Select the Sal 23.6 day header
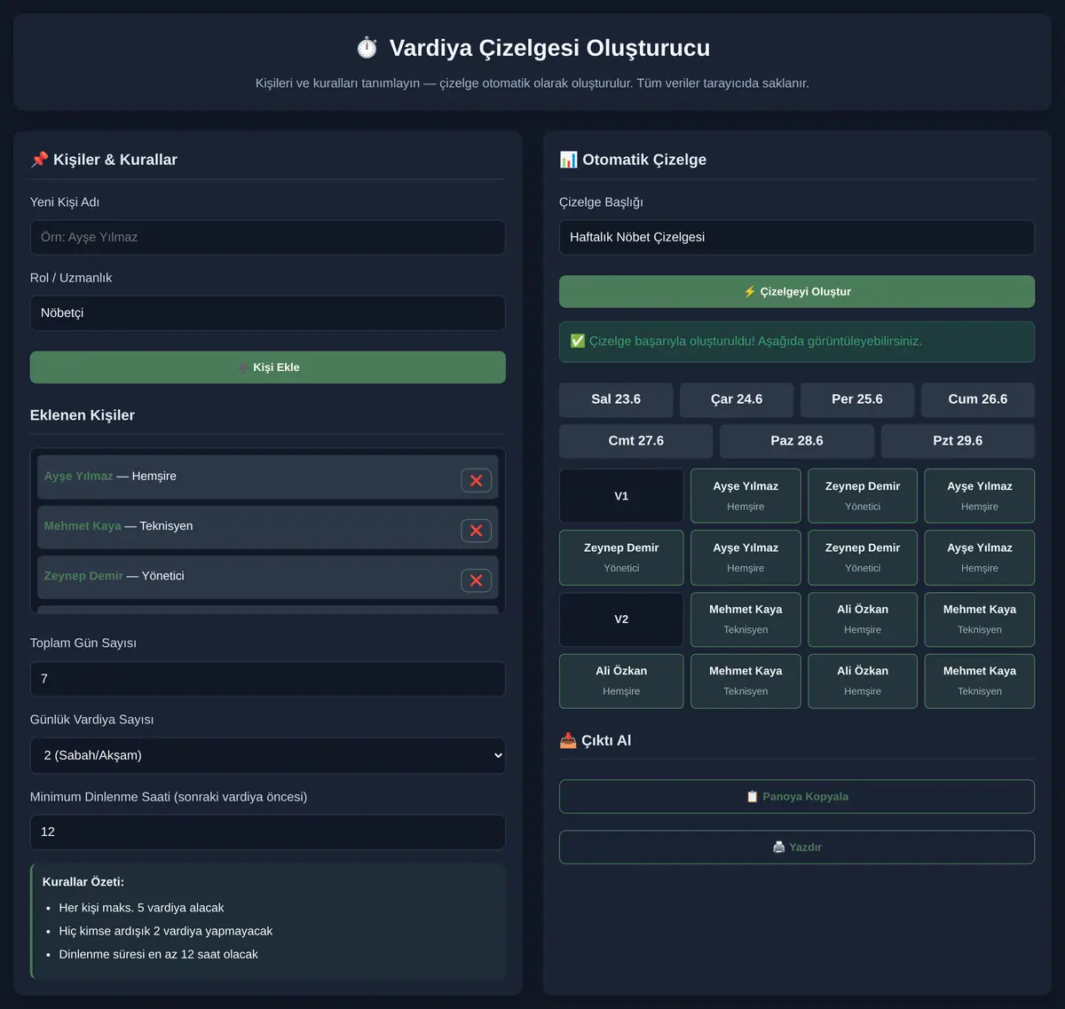The width and height of the screenshot is (1065, 1009). (616, 399)
